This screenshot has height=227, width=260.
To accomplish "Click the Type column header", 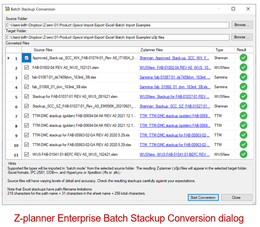I will tap(224, 50).
